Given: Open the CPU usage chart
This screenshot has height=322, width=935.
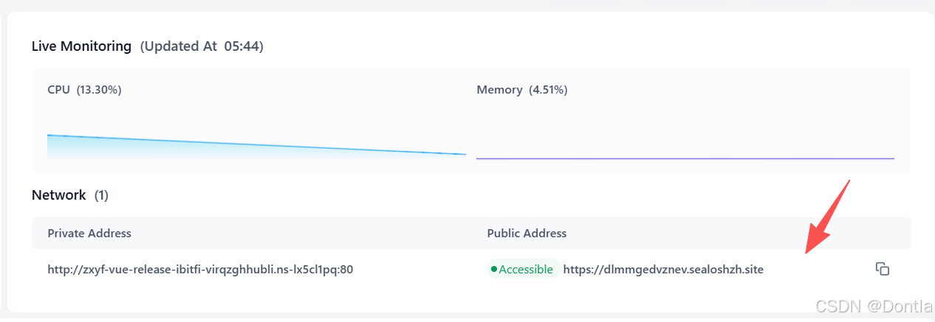Looking at the screenshot, I should [256, 146].
